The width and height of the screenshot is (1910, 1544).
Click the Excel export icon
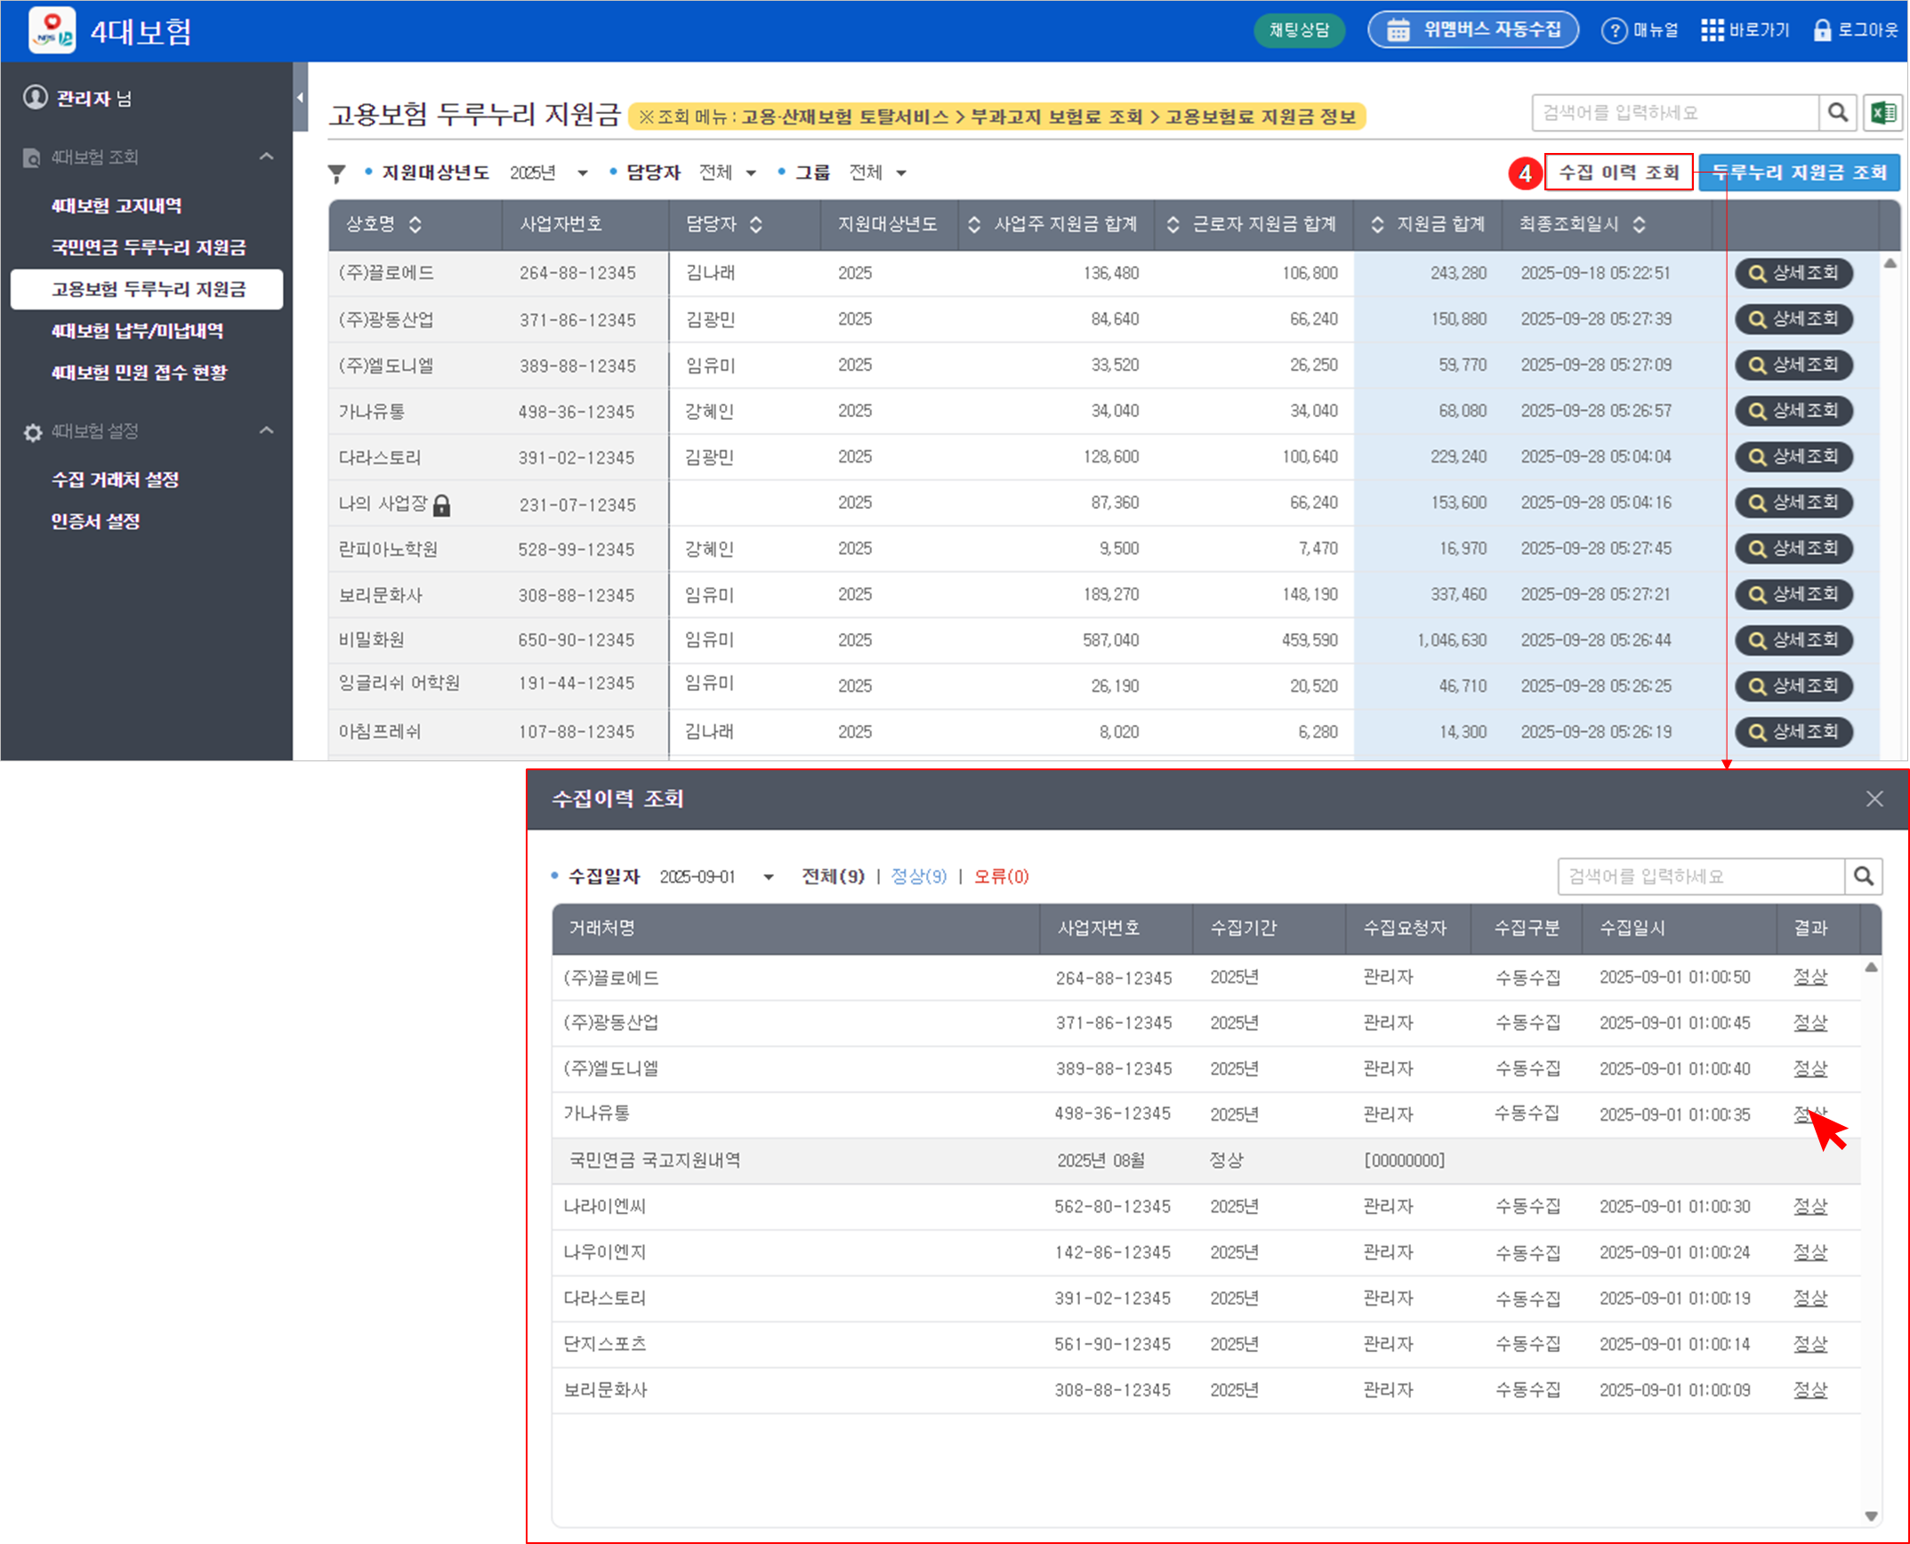(1882, 113)
